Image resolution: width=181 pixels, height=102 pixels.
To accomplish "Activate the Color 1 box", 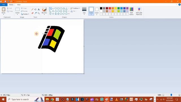I will [x=91, y=11].
